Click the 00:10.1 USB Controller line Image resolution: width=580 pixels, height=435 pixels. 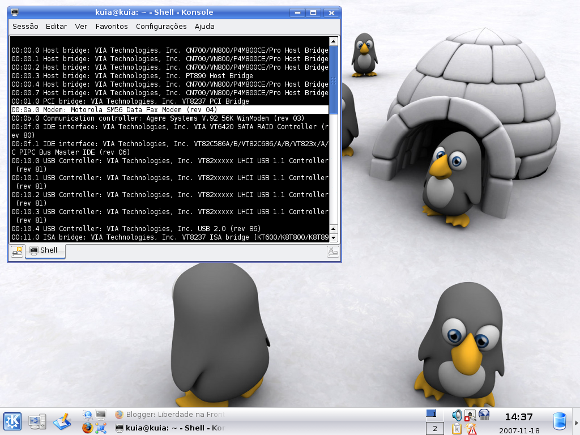[170, 182]
